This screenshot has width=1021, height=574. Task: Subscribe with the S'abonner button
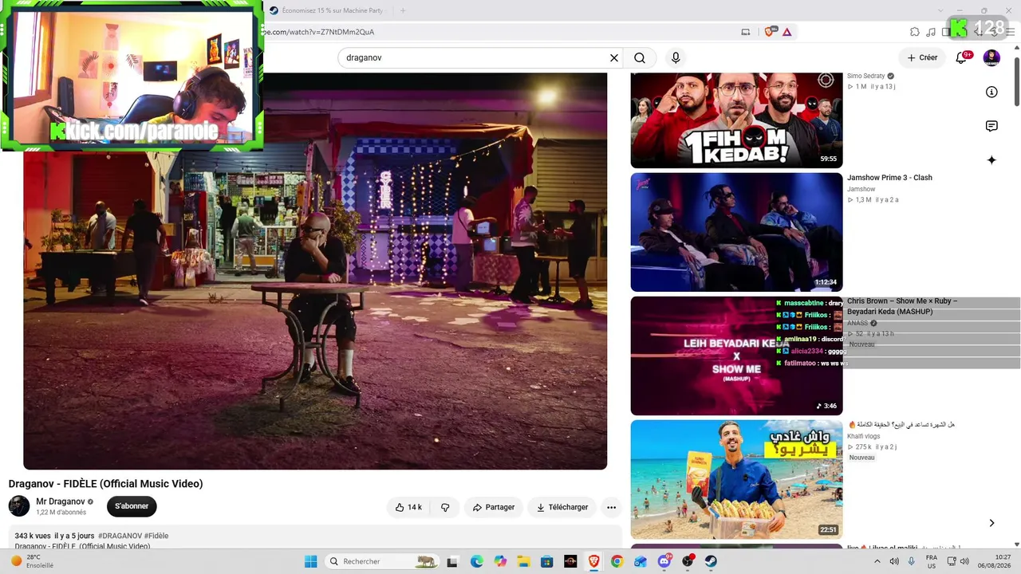pyautogui.click(x=132, y=506)
